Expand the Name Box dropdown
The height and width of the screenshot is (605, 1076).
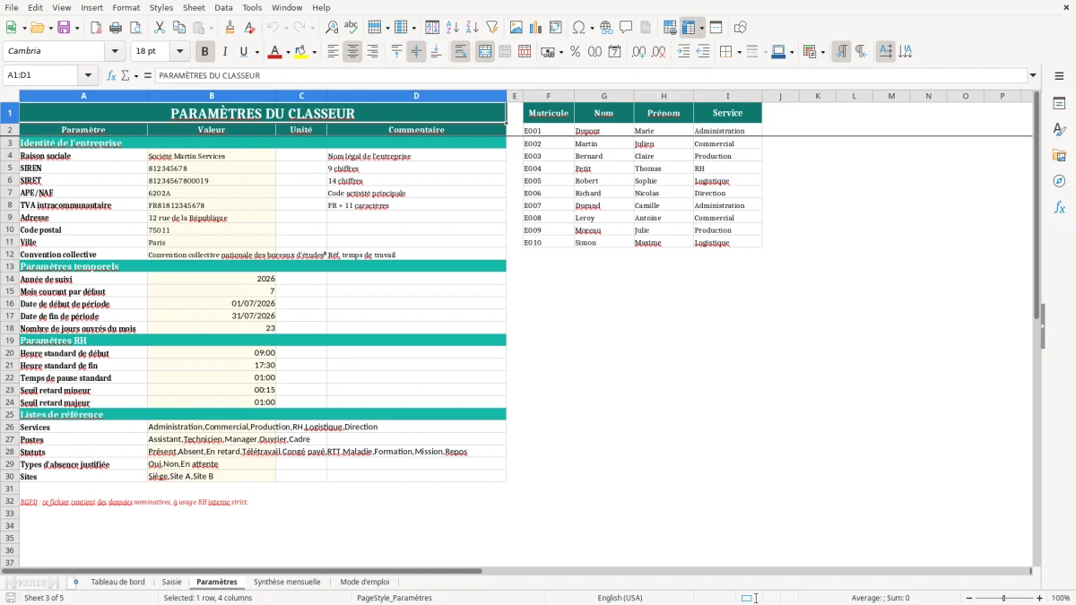(x=88, y=75)
